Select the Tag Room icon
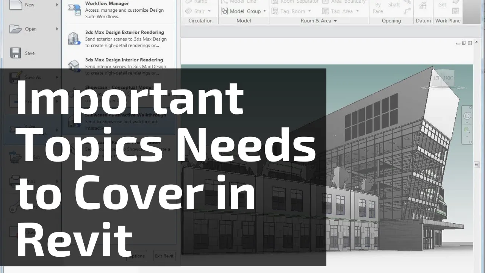This screenshot has height=273, width=485. click(x=275, y=11)
